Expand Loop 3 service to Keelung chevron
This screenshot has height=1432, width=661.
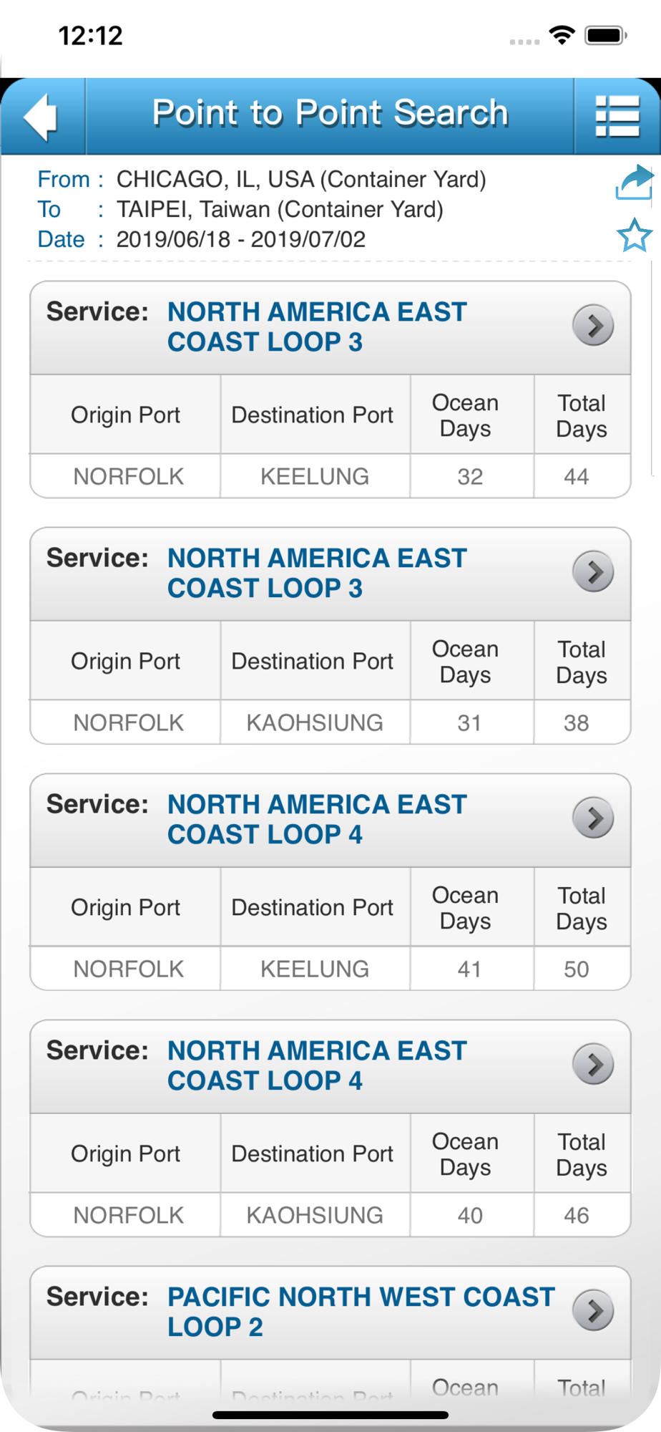(593, 326)
